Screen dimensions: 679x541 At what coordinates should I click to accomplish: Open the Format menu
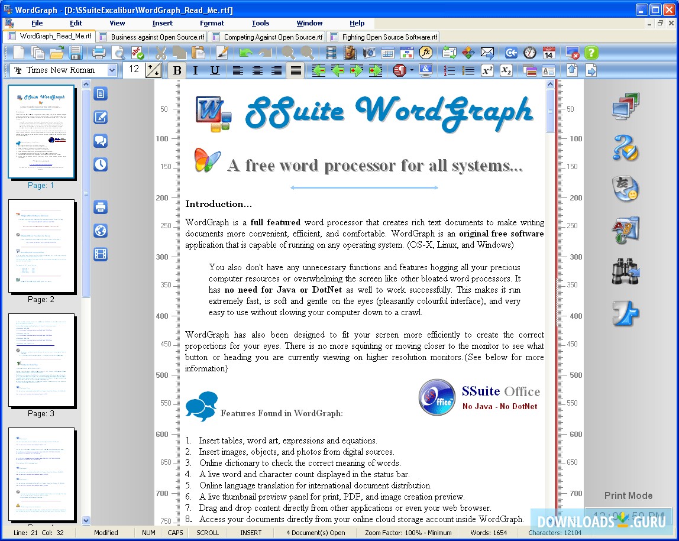[212, 24]
